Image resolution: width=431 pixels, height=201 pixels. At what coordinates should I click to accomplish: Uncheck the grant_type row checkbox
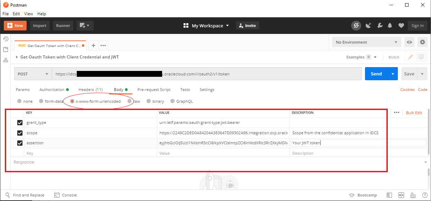click(x=20, y=123)
